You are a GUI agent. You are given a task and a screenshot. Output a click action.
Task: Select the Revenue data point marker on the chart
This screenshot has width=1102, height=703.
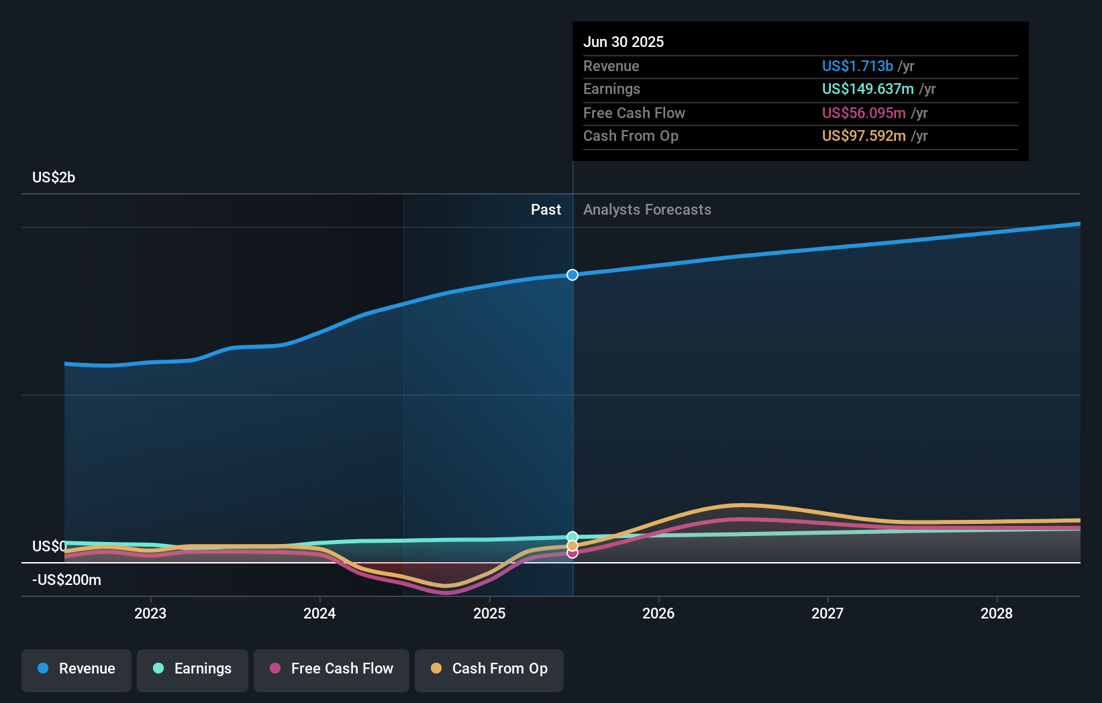coord(572,274)
